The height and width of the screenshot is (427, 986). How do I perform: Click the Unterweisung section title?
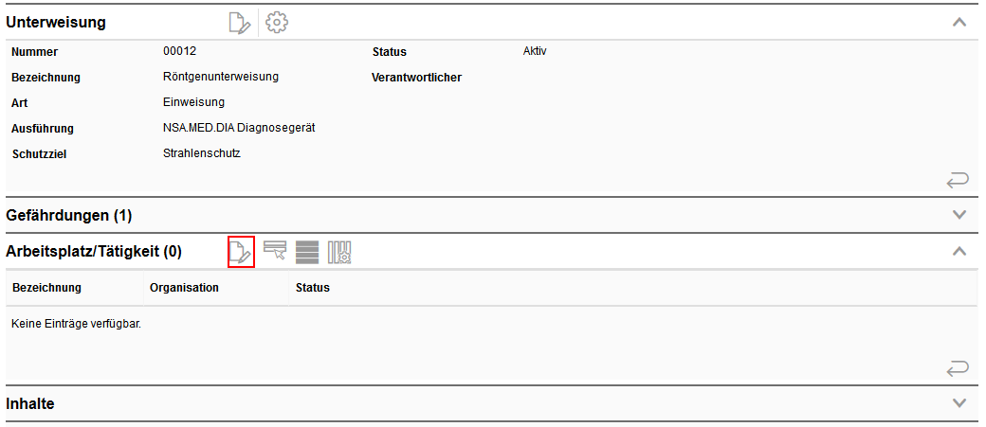coord(56,23)
